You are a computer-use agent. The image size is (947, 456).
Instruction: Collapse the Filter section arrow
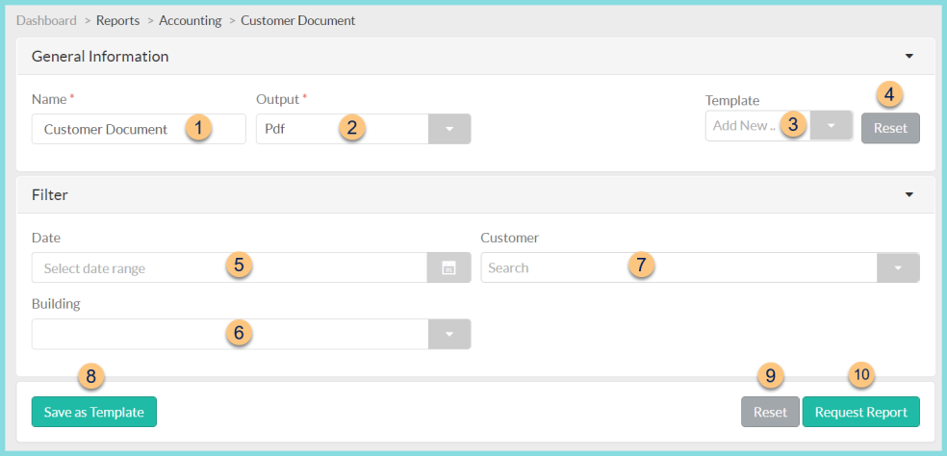pos(909,194)
